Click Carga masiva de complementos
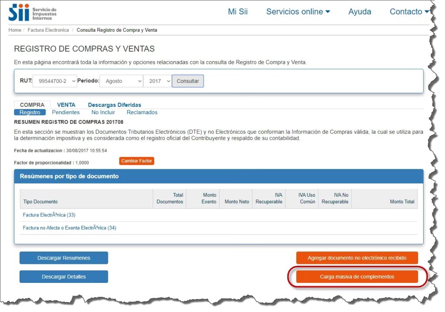 tap(357, 277)
